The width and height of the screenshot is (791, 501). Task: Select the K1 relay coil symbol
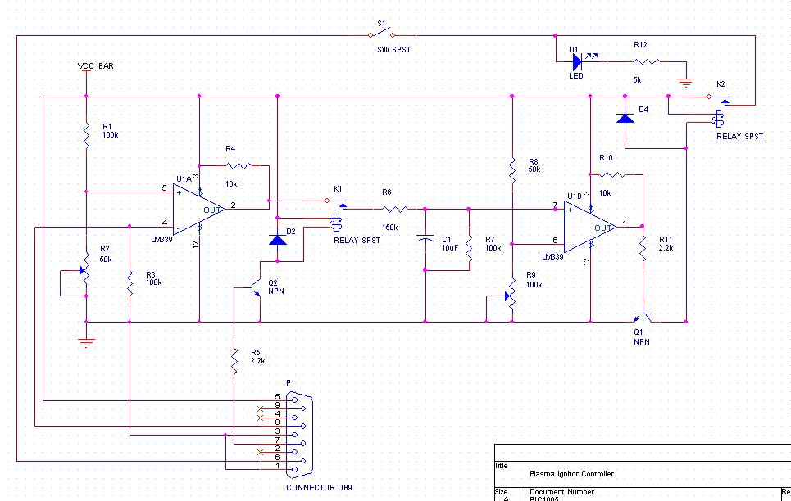click(336, 223)
